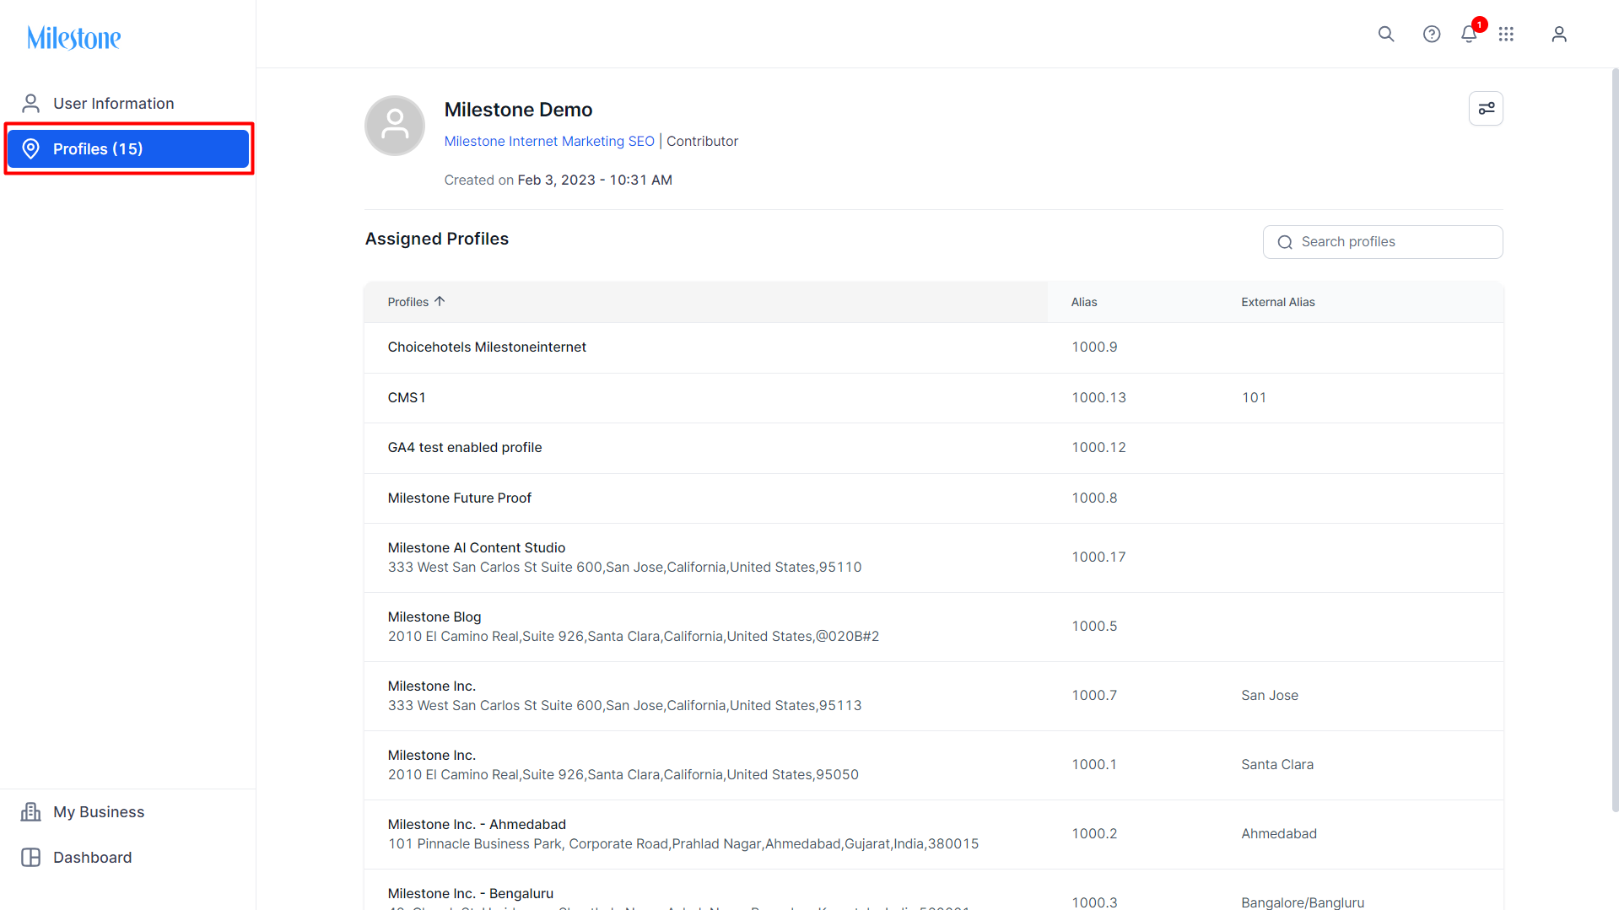
Task: Select Milestone Inc. with address ending 95050
Action: tap(934, 765)
